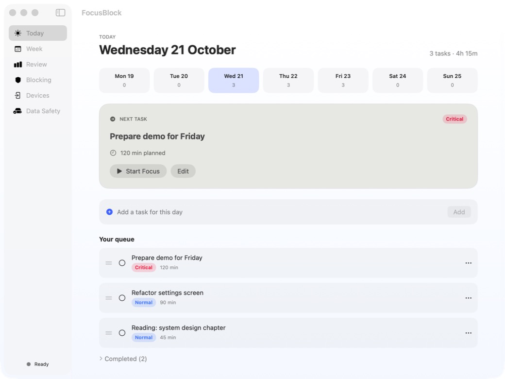Click the 3 tasks · 4h 15m summary
505x379 pixels.
453,53
